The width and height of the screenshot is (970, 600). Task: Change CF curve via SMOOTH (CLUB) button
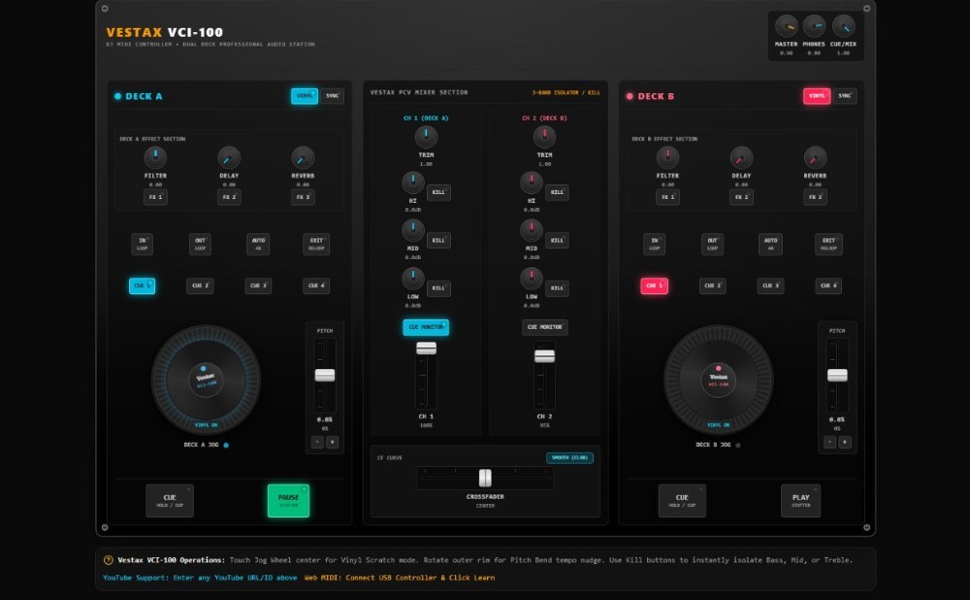pos(569,457)
